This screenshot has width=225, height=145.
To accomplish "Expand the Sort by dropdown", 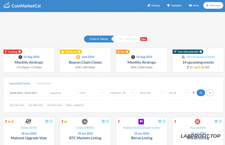I will [178, 93].
